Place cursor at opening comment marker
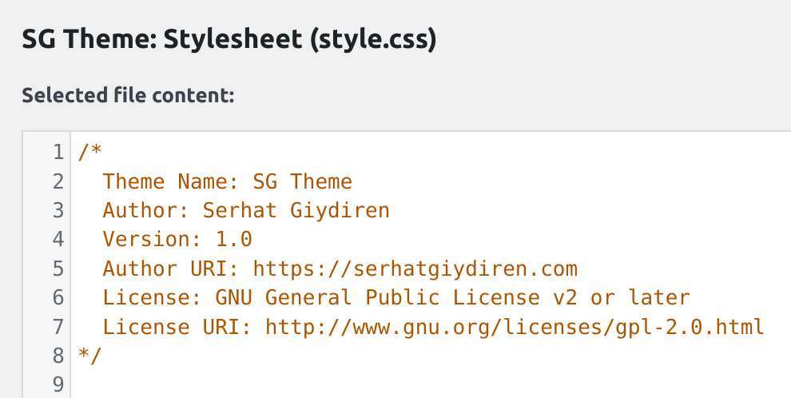 click(89, 152)
